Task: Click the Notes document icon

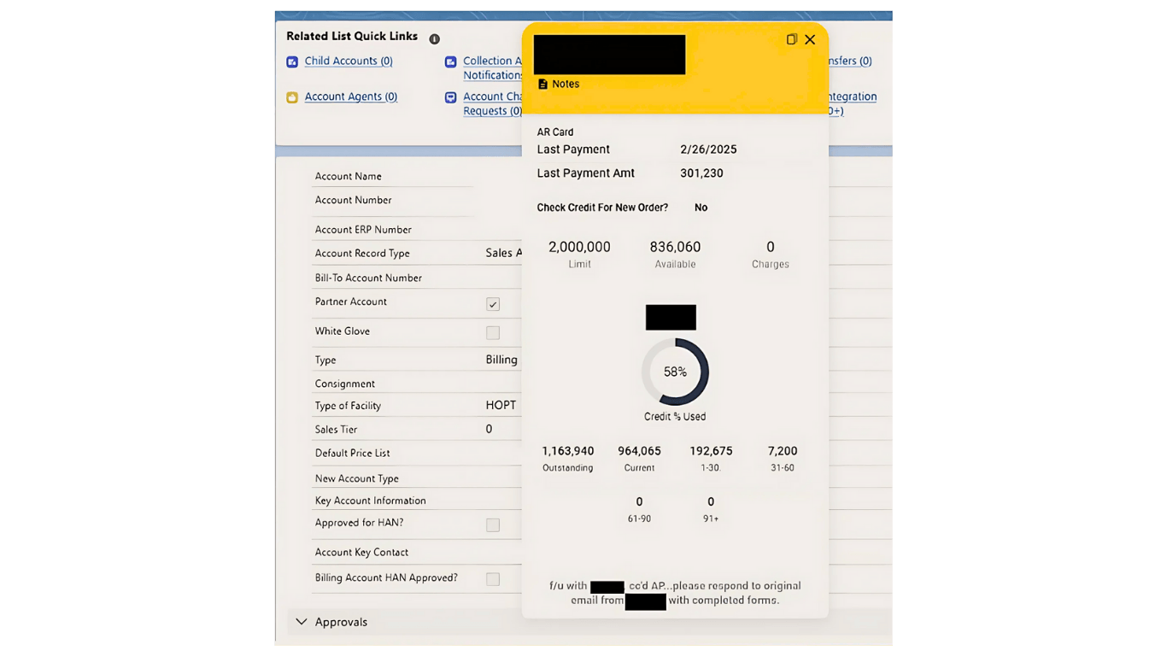Action: 542,84
